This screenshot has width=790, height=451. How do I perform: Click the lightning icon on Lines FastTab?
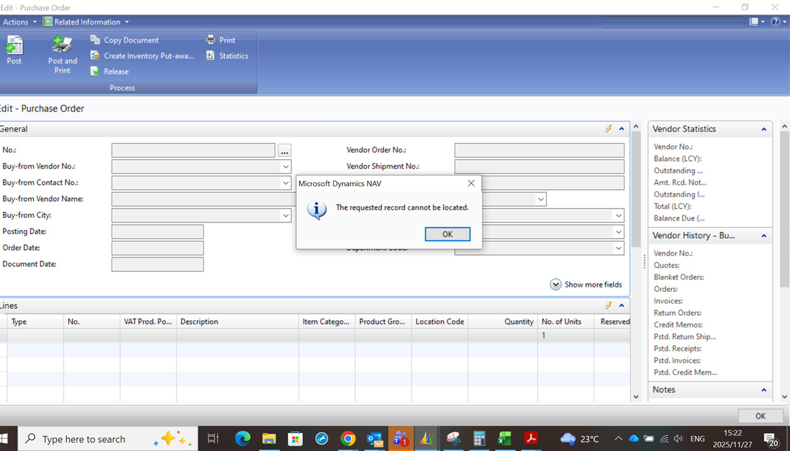point(608,306)
